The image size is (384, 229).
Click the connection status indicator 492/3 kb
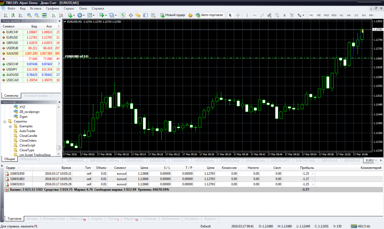[x=360, y=226]
